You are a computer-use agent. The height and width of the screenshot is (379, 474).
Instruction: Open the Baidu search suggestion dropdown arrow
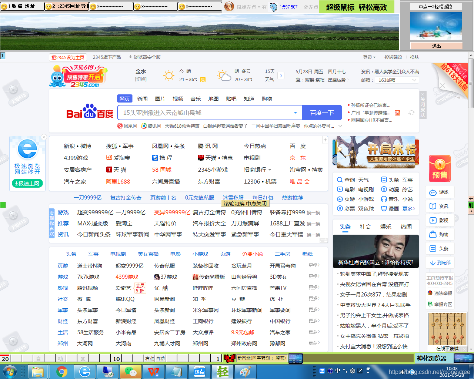[295, 113]
